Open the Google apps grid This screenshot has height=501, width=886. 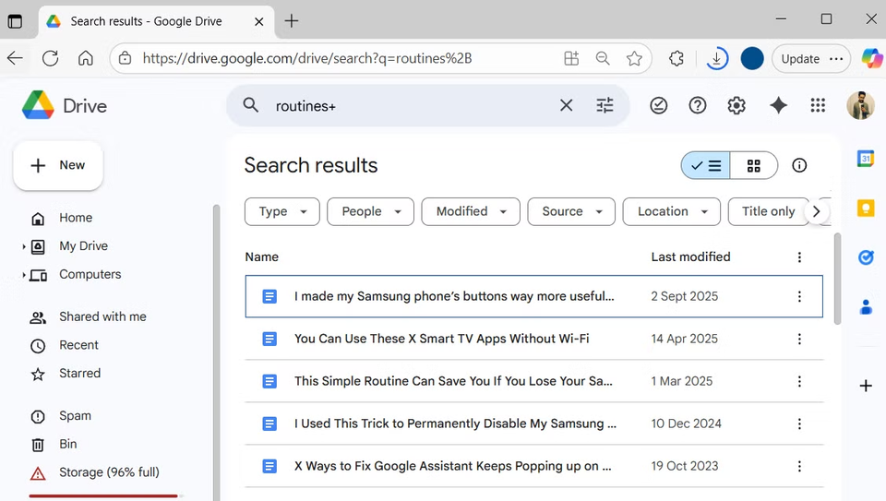(818, 106)
